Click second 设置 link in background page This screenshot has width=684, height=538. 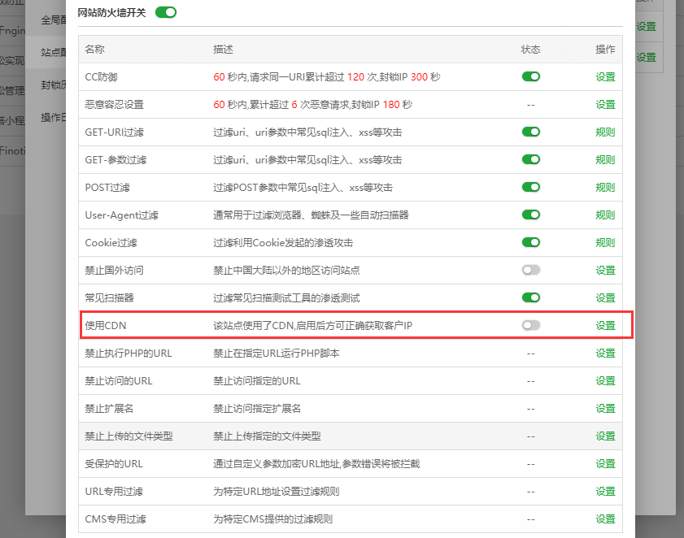point(646,58)
